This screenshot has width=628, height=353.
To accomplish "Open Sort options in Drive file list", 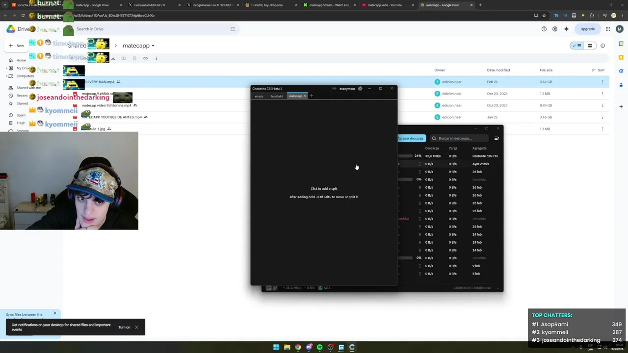I will tap(598, 70).
